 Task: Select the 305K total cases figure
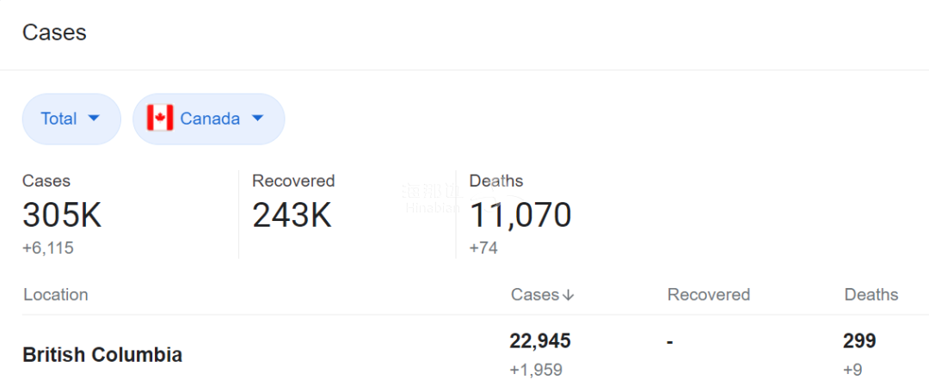62,215
